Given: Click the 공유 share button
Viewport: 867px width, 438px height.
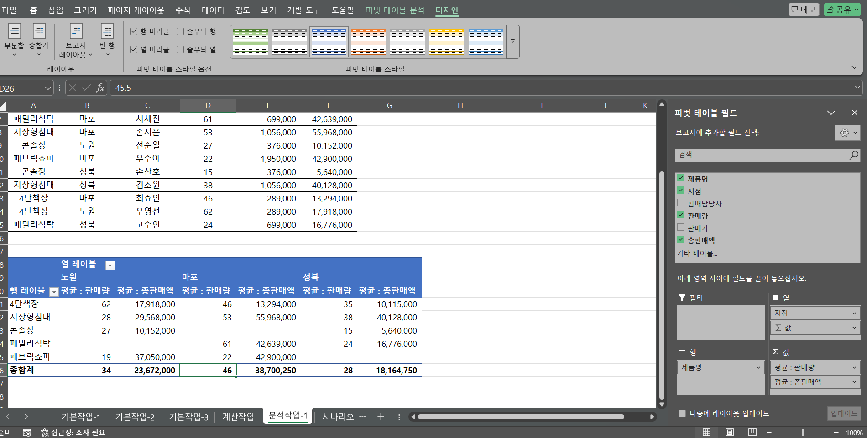Looking at the screenshot, I should click(841, 10).
